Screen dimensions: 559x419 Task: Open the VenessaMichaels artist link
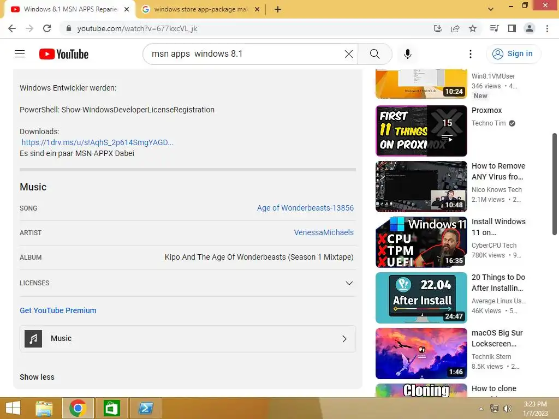(x=324, y=232)
